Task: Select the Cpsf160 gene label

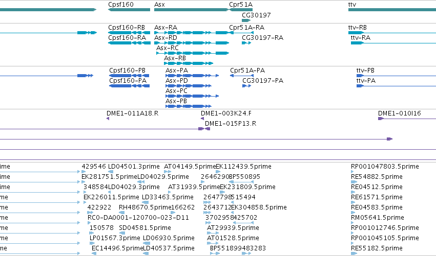Action: pyautogui.click(x=121, y=5)
